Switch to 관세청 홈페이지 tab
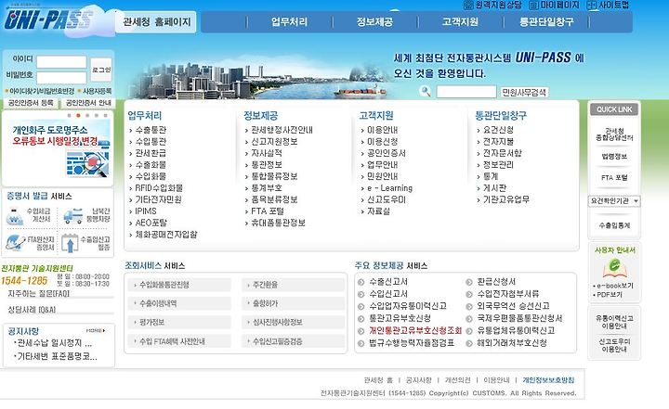Viewport: 669px width, 409px height. (x=156, y=21)
